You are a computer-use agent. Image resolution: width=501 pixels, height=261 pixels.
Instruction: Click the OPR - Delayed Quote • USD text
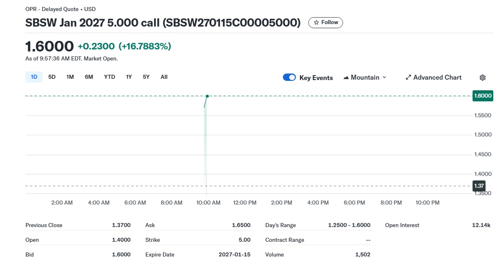click(x=61, y=9)
